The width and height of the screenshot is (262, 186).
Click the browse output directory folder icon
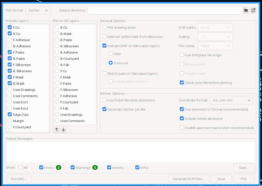pyautogui.click(x=246, y=10)
